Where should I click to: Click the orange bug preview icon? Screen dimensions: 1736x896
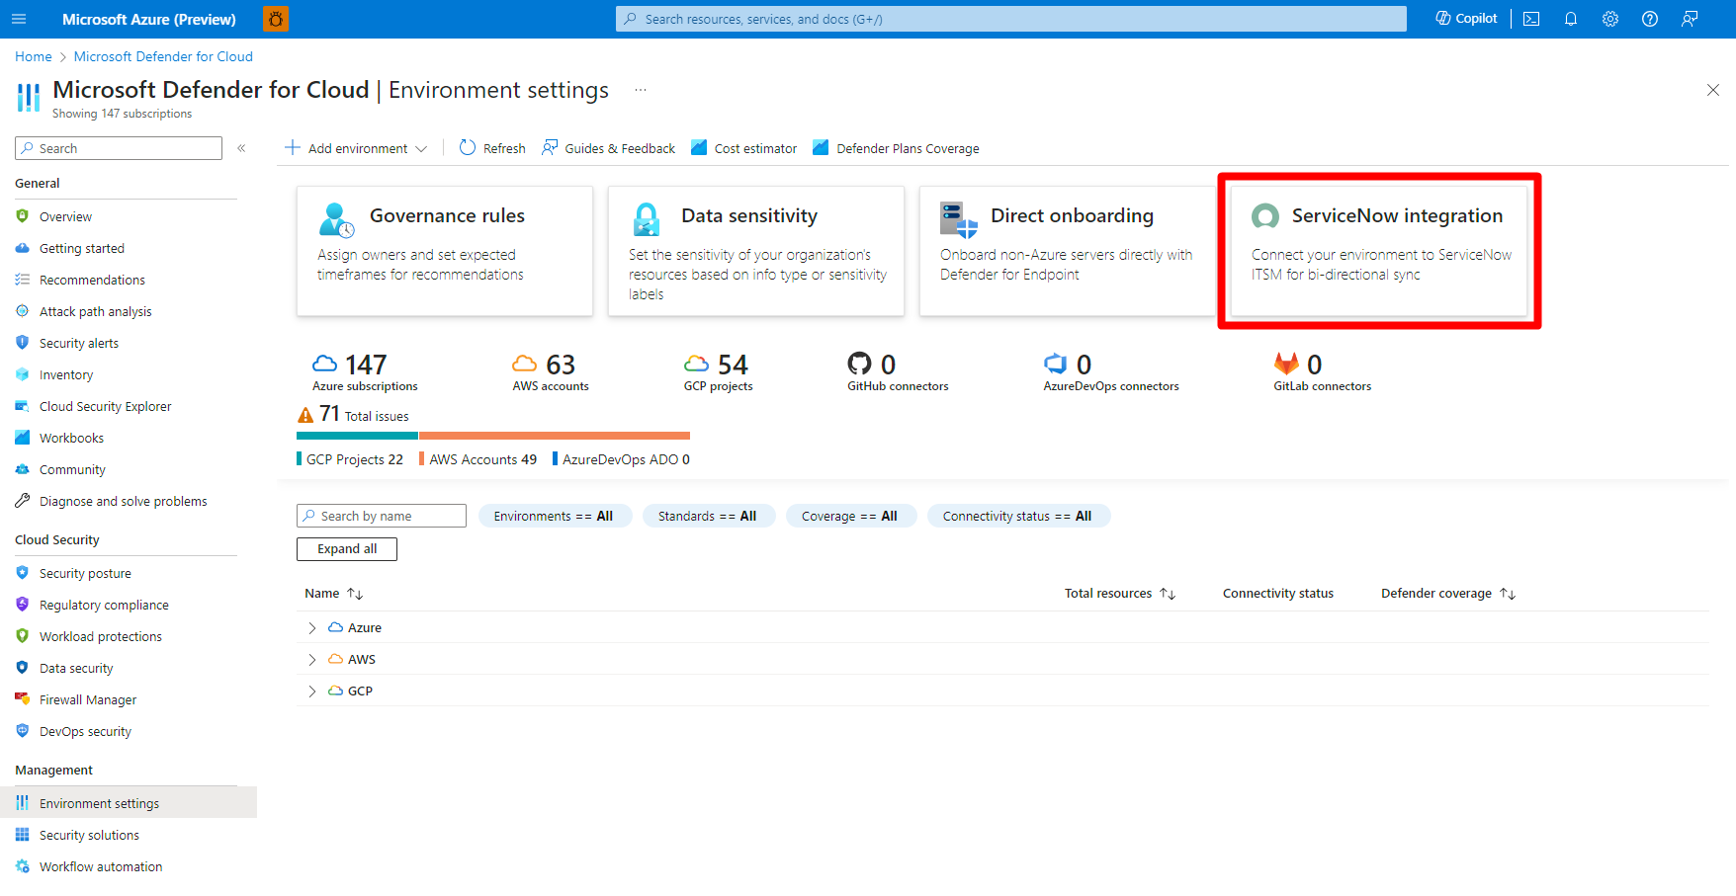pyautogui.click(x=276, y=19)
